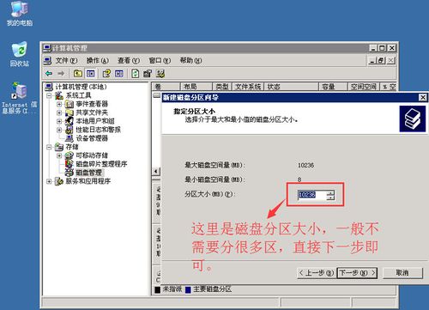The width and height of the screenshot is (429, 310).
Task: Click the 类型 column header
Action: [x=222, y=87]
